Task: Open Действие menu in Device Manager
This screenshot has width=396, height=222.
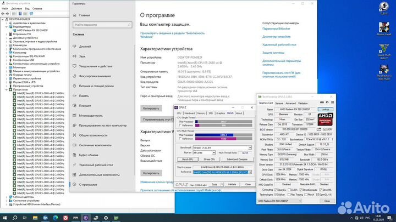Action: click(x=16, y=9)
